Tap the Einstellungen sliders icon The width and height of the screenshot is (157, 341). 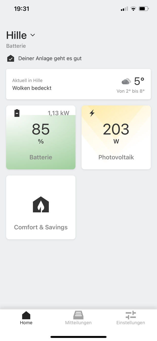131,315
